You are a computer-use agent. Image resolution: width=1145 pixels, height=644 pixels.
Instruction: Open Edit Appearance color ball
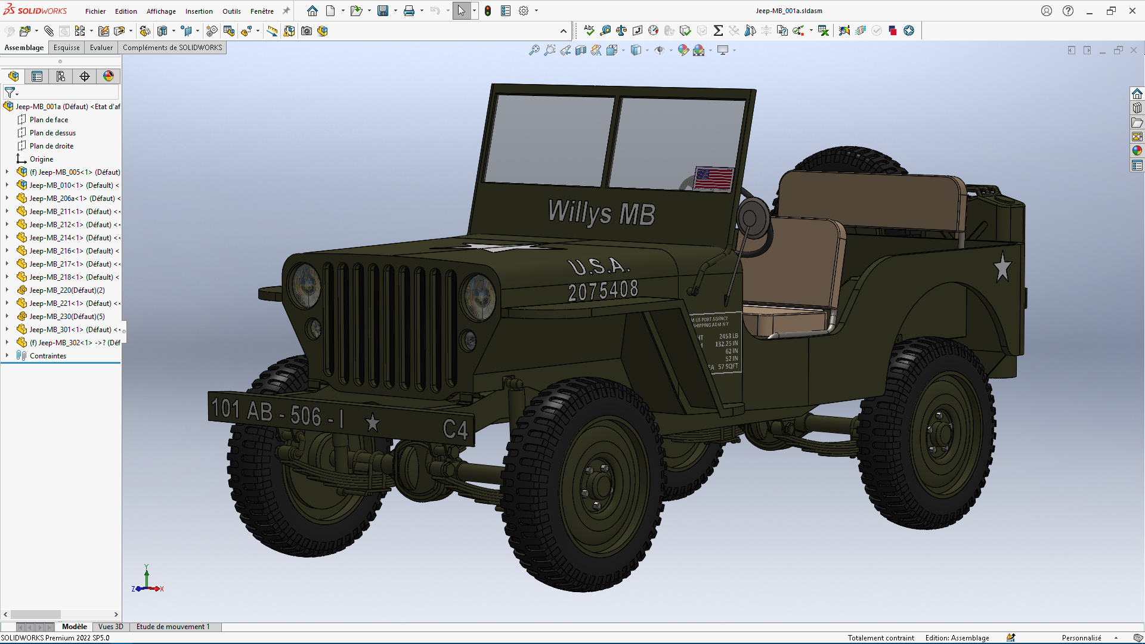pos(683,51)
